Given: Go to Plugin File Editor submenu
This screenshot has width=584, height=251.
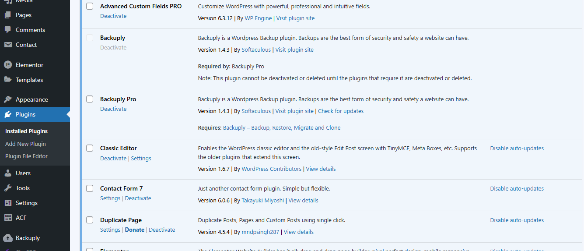Looking at the screenshot, I should coord(26,156).
